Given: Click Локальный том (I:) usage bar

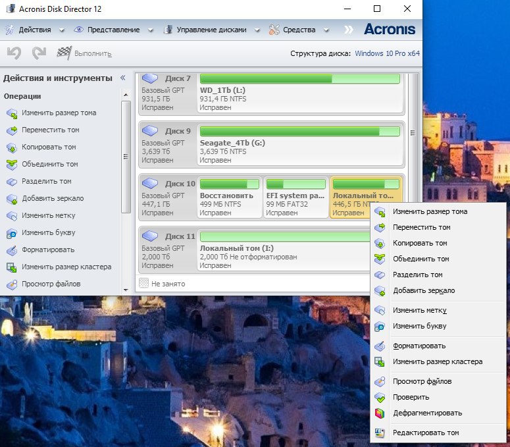Looking at the screenshot, I should tap(285, 236).
